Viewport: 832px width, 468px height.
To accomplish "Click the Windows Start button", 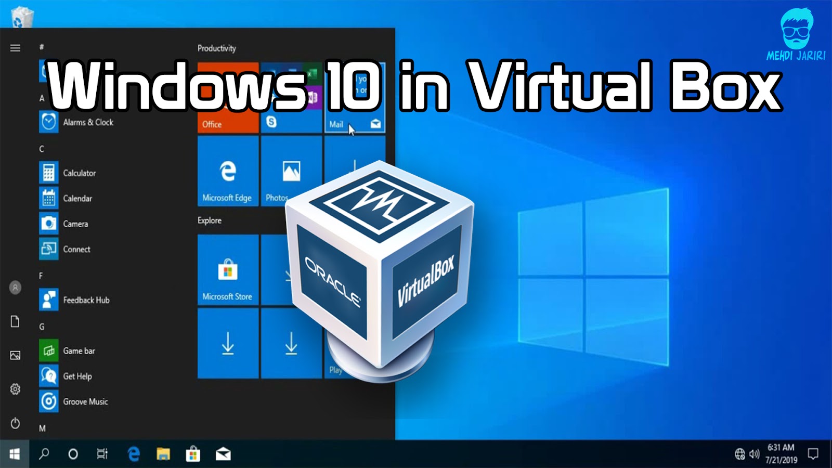I will point(15,454).
